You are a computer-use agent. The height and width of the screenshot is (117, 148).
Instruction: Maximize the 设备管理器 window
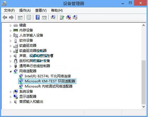coord(130,3)
